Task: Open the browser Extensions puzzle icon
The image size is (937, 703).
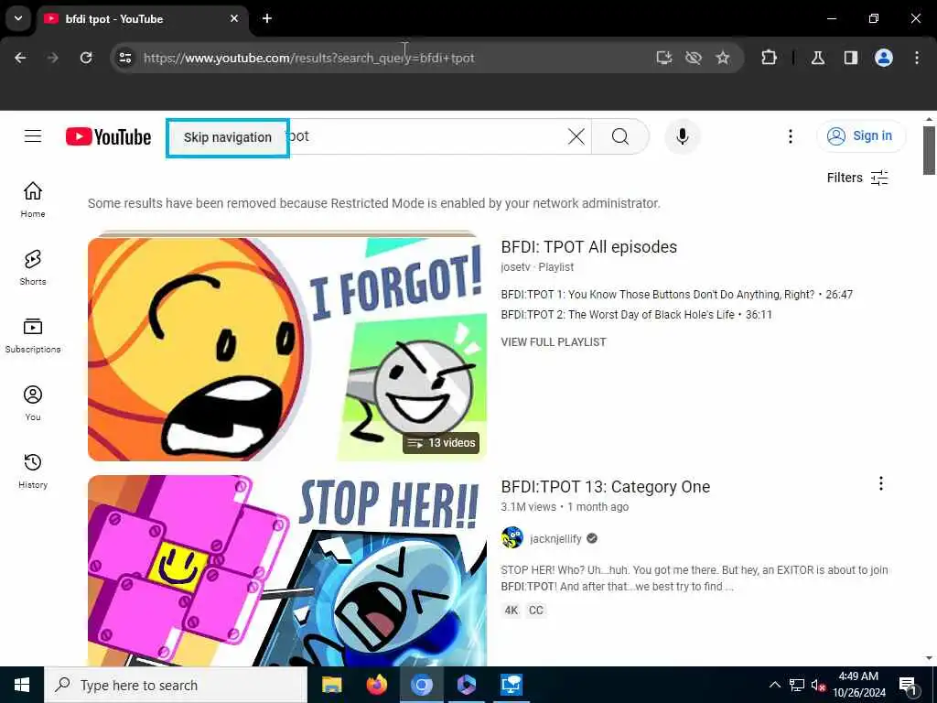Action: coord(769,58)
